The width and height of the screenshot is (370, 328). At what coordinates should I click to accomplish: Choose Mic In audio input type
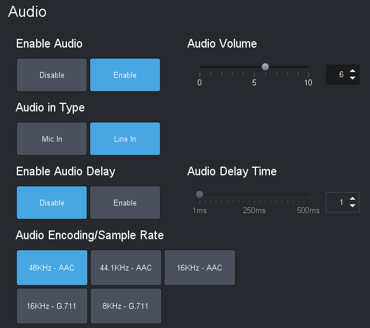(x=52, y=139)
